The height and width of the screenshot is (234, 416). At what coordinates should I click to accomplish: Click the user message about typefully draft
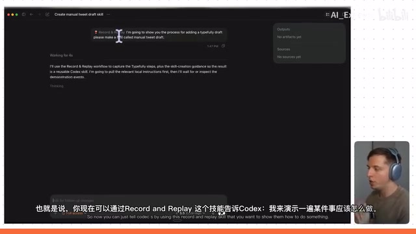(x=159, y=34)
